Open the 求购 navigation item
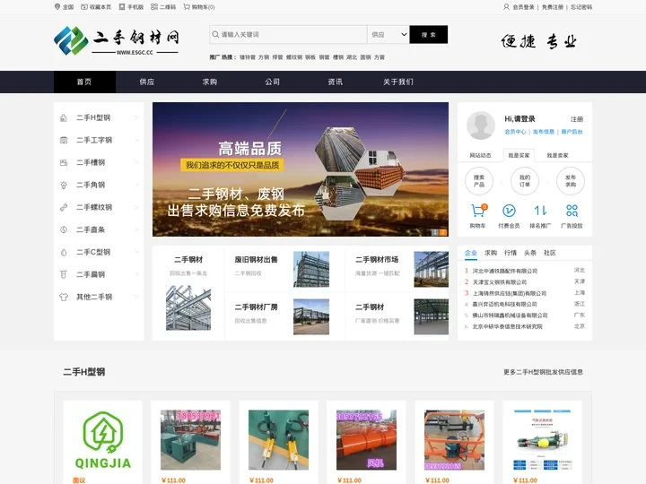Viewport: 646px width, 484px height. (x=210, y=82)
